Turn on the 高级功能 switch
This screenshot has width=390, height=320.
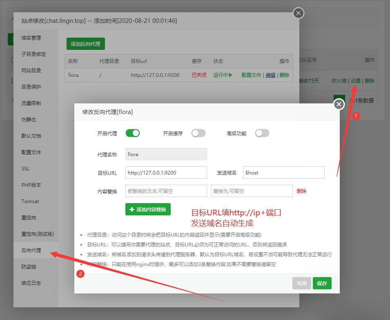coord(262,133)
